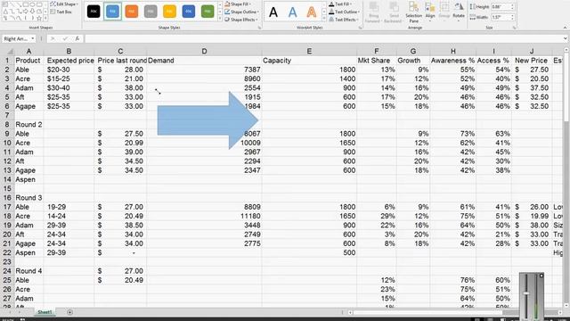Image resolution: width=570 pixels, height=321 pixels.
Task: Select the 'Round 3' cell
Action: pos(28,198)
